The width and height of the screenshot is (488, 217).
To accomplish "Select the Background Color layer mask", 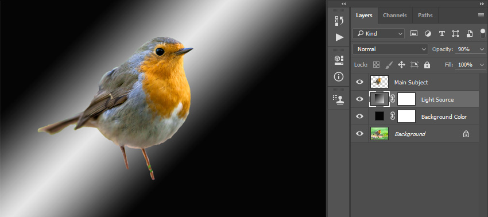I will coord(406,117).
